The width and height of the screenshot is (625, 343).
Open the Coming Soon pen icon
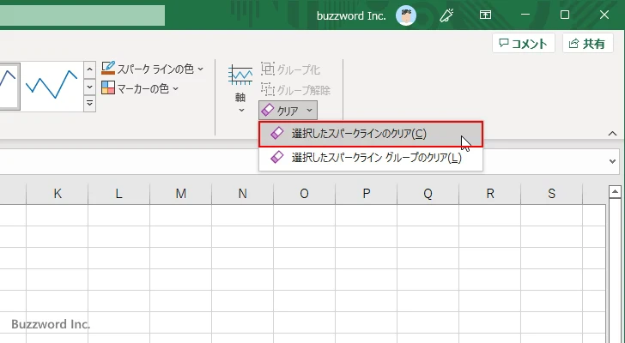446,15
